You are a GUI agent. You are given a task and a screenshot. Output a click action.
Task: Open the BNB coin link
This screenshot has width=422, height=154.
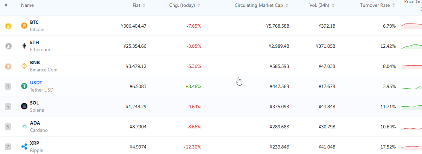(35, 62)
